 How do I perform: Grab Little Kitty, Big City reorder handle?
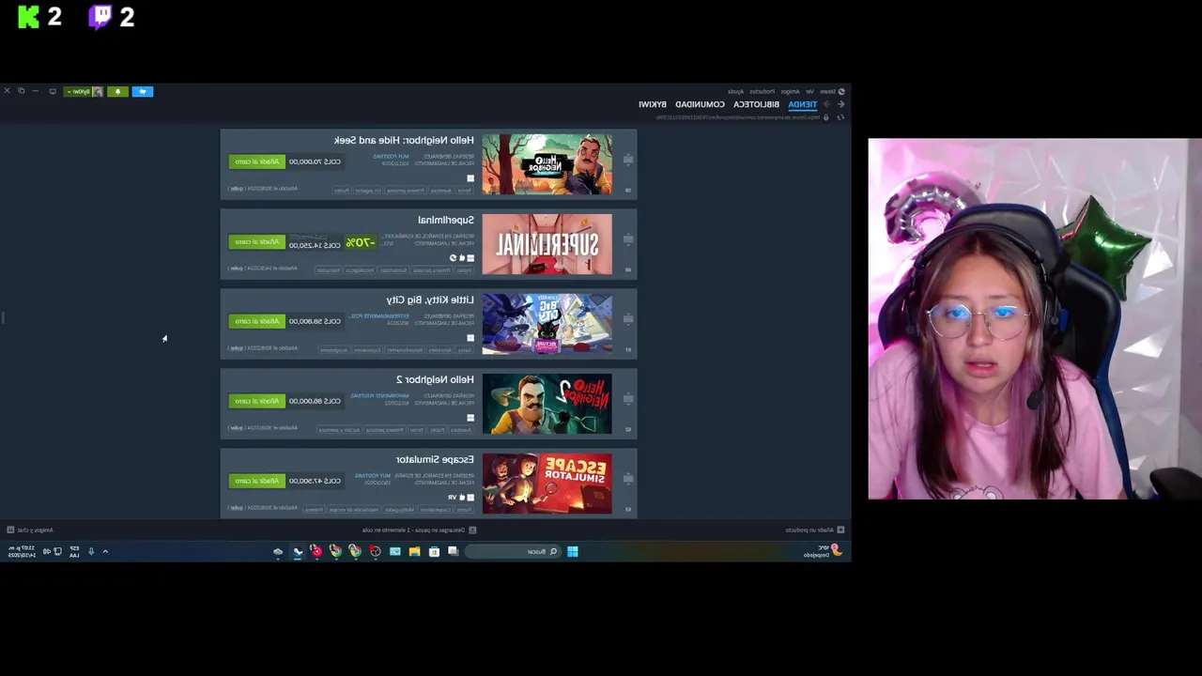click(x=627, y=320)
